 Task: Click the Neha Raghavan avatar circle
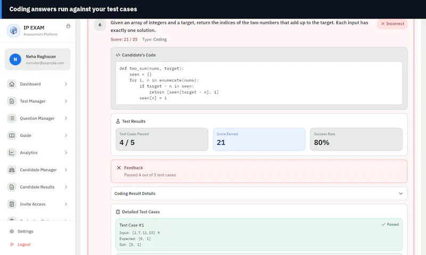coord(15,59)
